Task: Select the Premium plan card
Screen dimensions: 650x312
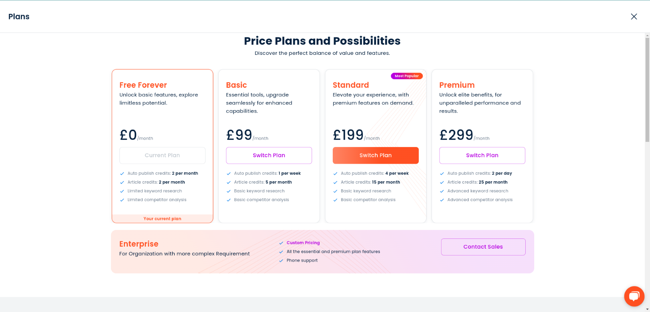Action: 482,122
